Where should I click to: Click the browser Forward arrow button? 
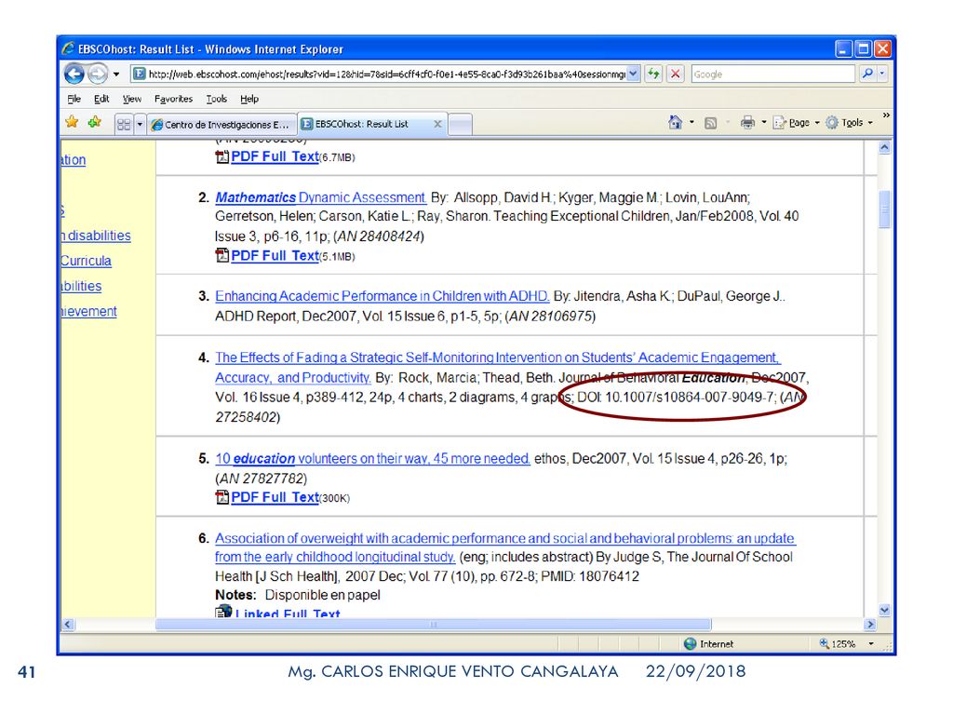tap(97, 74)
